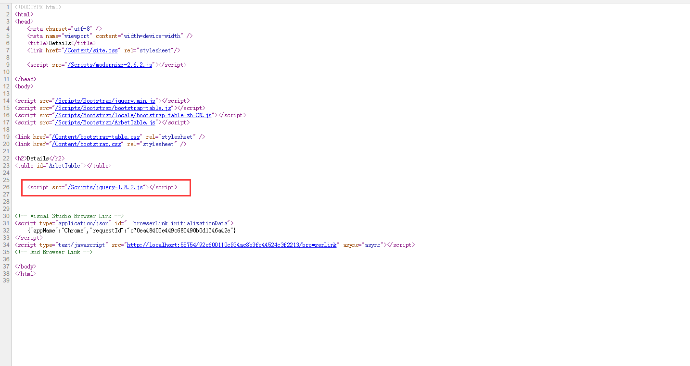The height and width of the screenshot is (366, 690).
Task: Click the opening <head> tag
Action: coord(24,22)
